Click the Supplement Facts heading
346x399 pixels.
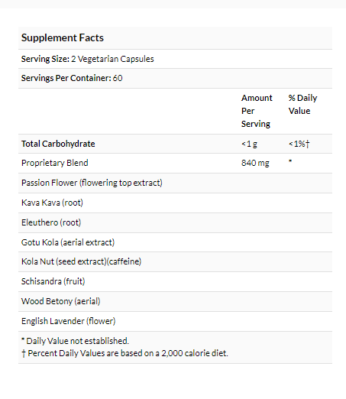point(63,37)
